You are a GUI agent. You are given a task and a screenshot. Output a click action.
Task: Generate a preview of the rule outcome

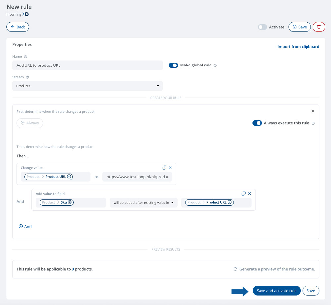(x=274, y=269)
